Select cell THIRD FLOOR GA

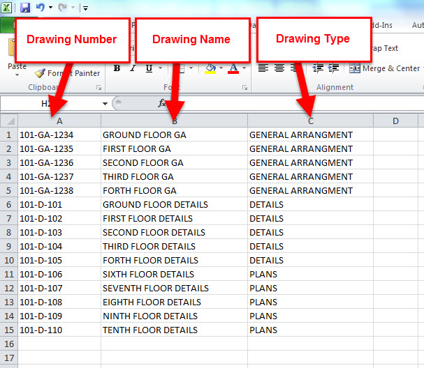click(x=175, y=176)
